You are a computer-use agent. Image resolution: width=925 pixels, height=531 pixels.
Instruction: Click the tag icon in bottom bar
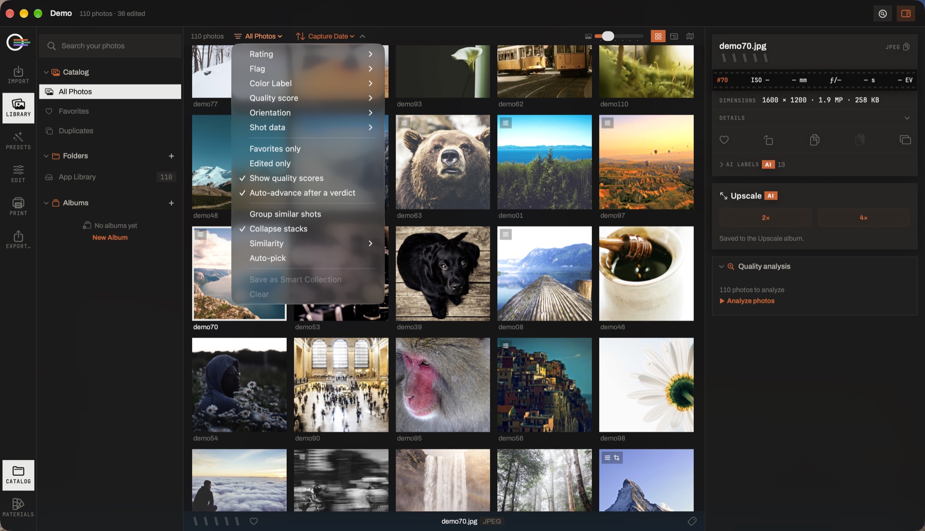click(x=692, y=521)
